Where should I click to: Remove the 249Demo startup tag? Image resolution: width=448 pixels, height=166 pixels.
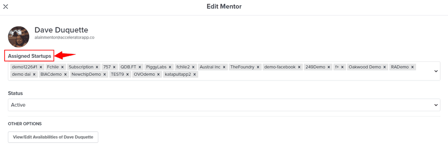329,67
